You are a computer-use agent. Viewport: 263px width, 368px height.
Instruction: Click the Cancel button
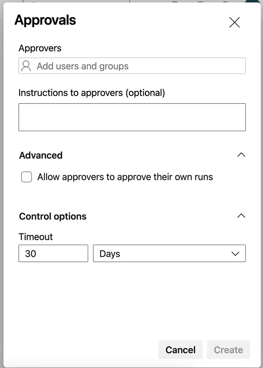(x=180, y=350)
